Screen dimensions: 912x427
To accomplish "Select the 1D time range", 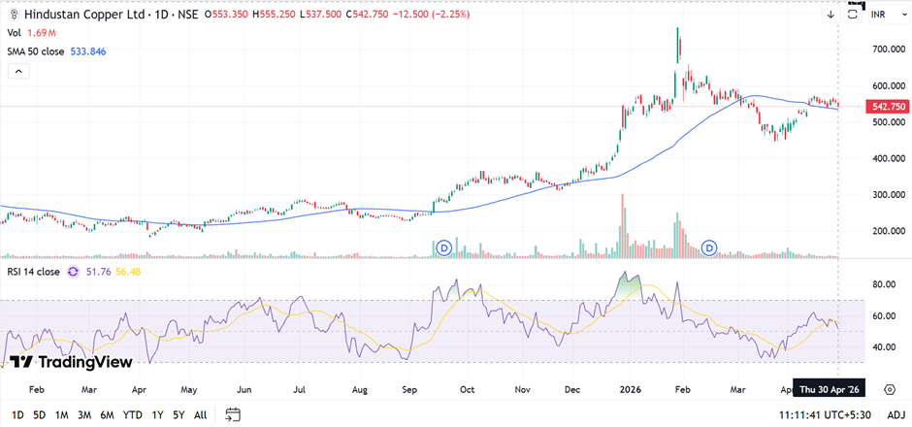I will [x=17, y=414].
